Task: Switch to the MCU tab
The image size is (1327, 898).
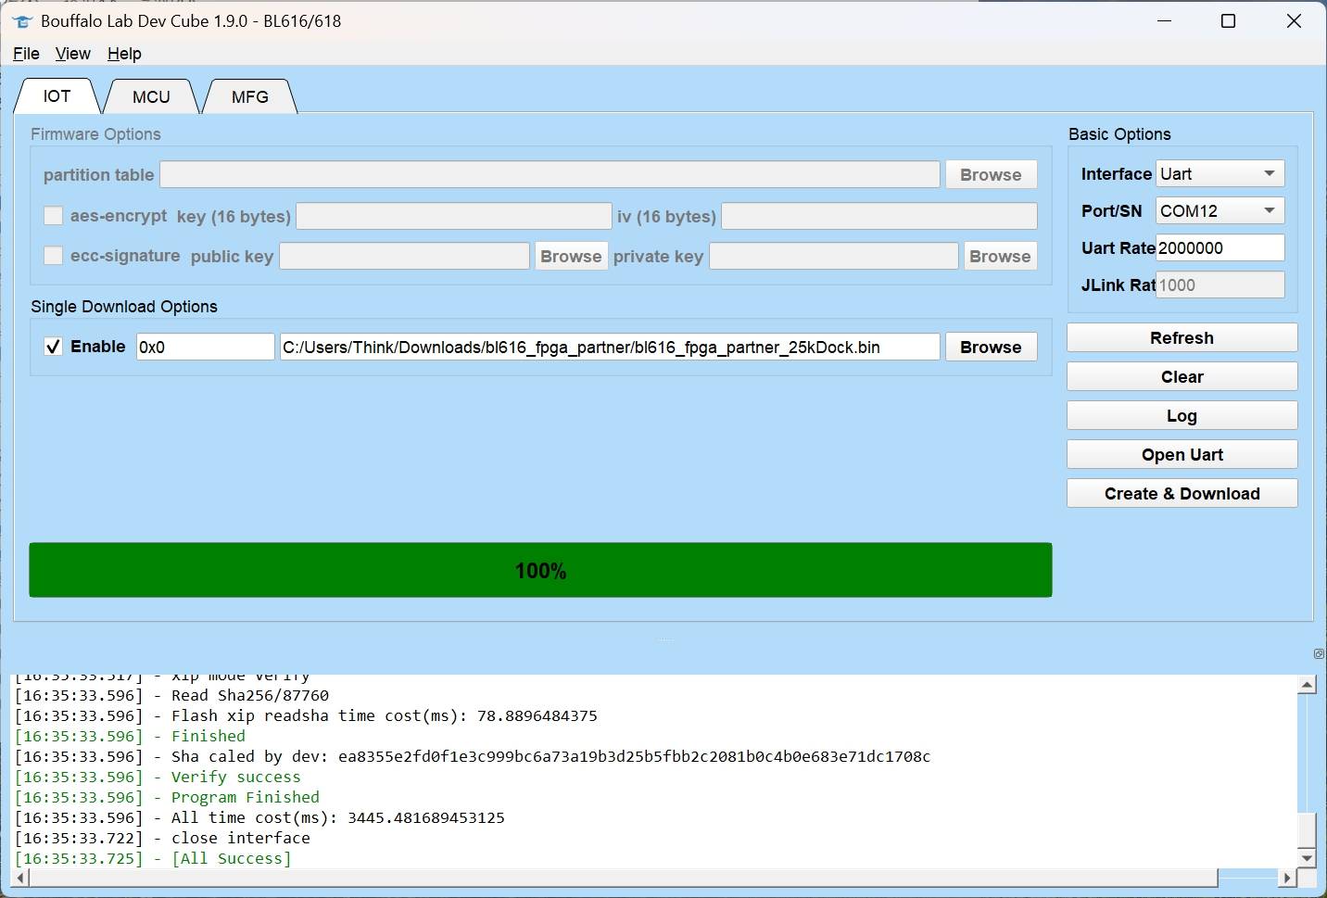Action: pos(151,96)
